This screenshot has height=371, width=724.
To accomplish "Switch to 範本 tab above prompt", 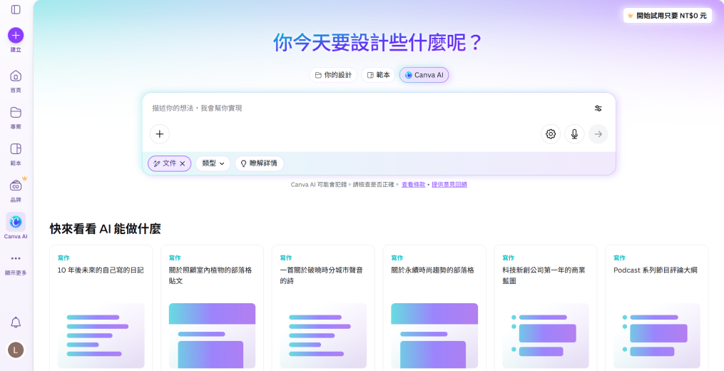I will tap(378, 75).
